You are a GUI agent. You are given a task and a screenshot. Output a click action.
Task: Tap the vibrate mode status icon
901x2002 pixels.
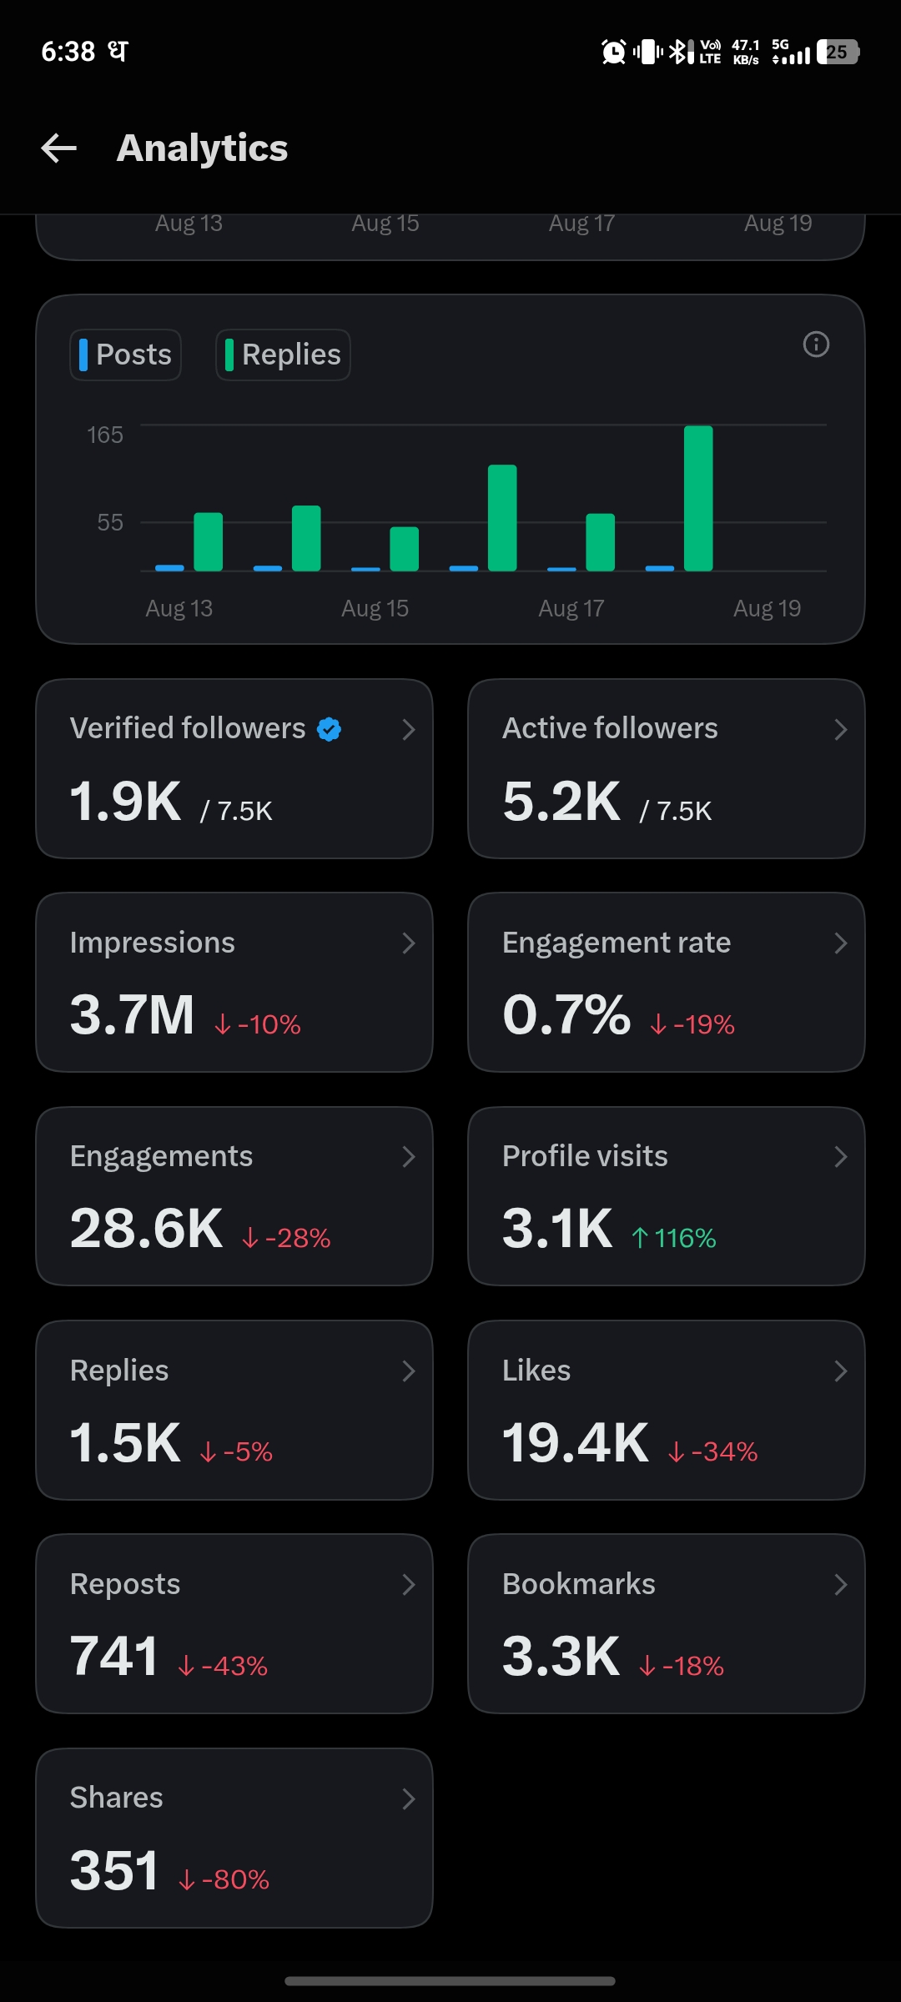pyautogui.click(x=648, y=52)
